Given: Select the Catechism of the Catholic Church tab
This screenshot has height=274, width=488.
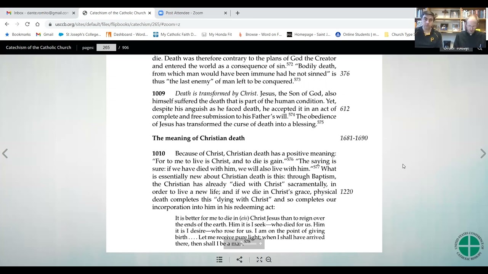Looking at the screenshot, I should pos(117,13).
